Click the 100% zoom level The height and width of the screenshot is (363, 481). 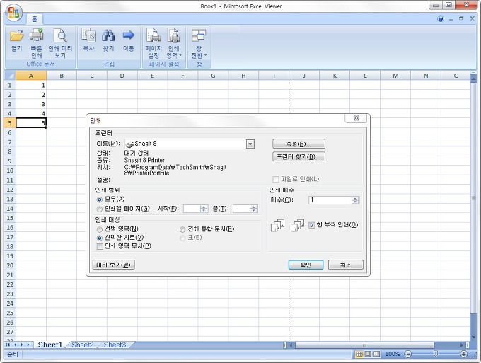tap(392, 354)
